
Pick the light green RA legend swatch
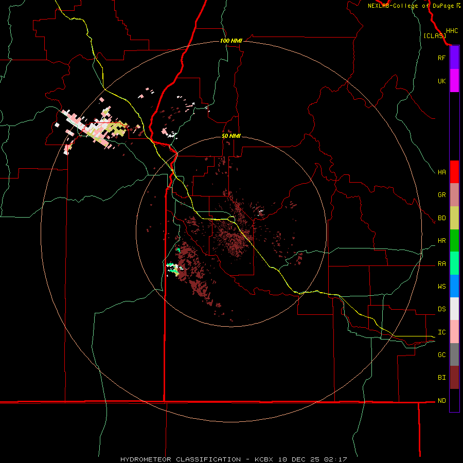(x=454, y=263)
